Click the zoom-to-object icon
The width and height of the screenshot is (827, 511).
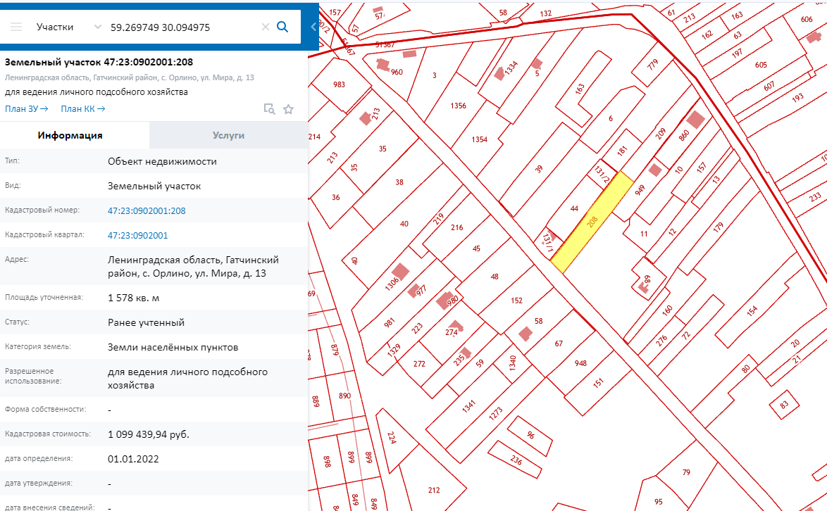point(270,109)
